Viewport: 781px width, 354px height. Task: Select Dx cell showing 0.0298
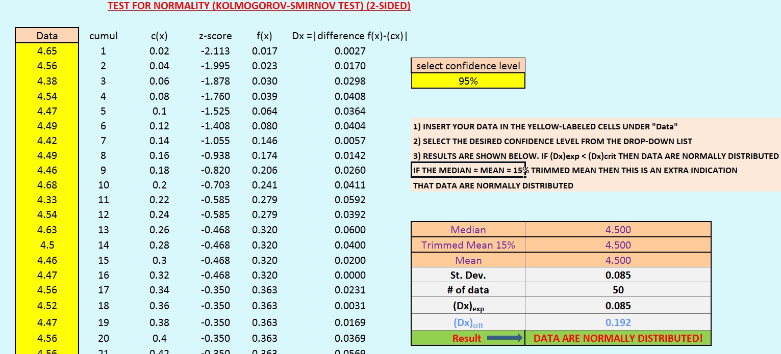[350, 80]
